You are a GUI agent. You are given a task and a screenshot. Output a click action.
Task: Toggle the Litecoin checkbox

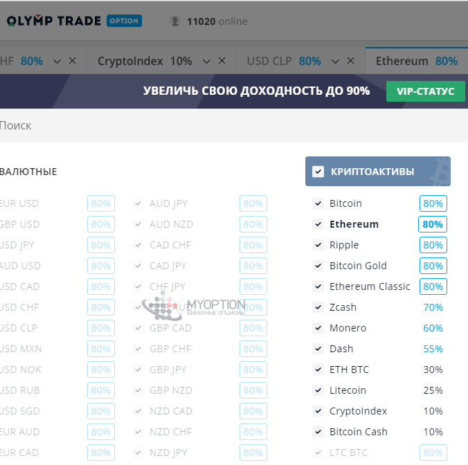click(318, 390)
